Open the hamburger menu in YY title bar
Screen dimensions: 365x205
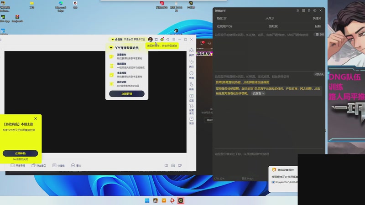[x=174, y=40]
